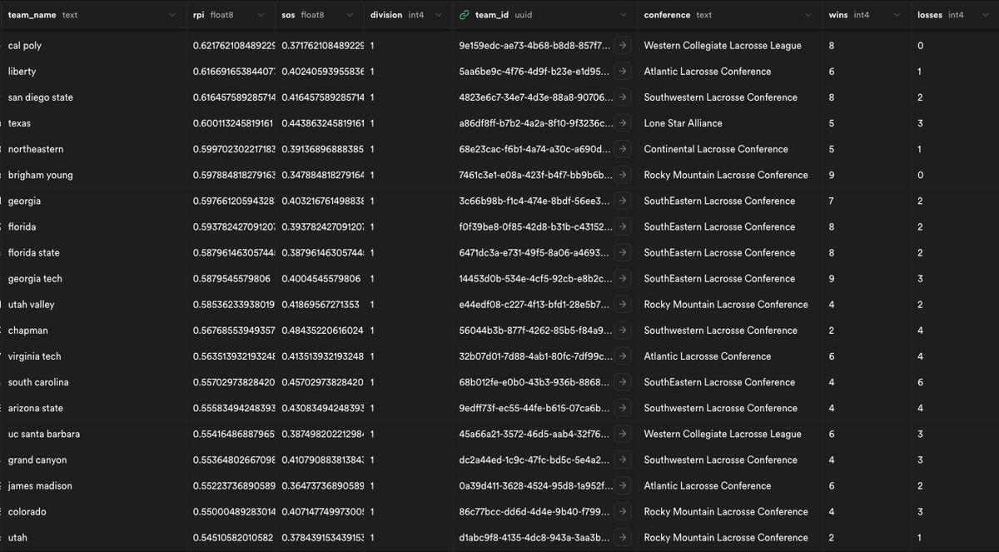The height and width of the screenshot is (552, 999).
Task: Open referenced record arrow for utah valley
Action: (623, 305)
